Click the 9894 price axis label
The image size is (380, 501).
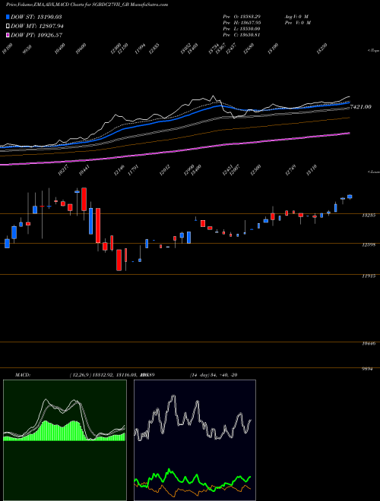[x=369, y=369]
